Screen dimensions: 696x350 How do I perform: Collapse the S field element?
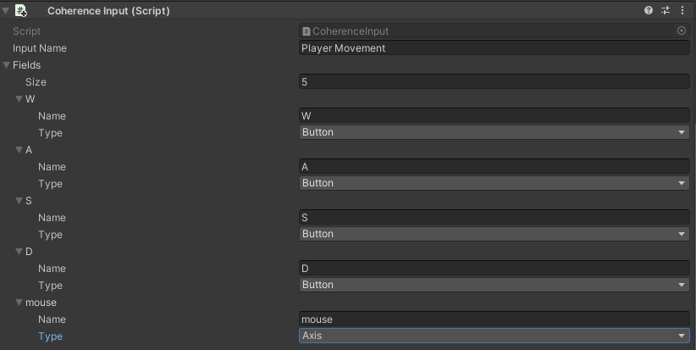coord(19,201)
